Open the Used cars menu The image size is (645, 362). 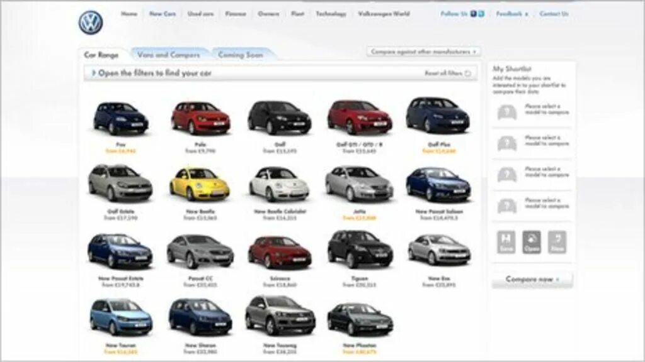click(201, 14)
